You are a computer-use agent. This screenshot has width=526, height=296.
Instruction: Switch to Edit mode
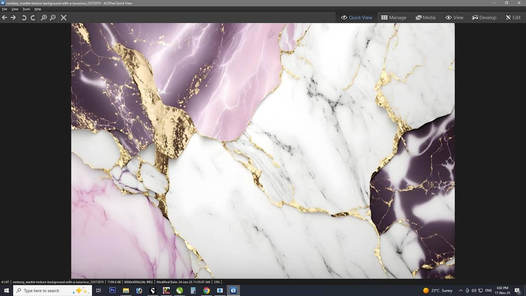tap(513, 17)
